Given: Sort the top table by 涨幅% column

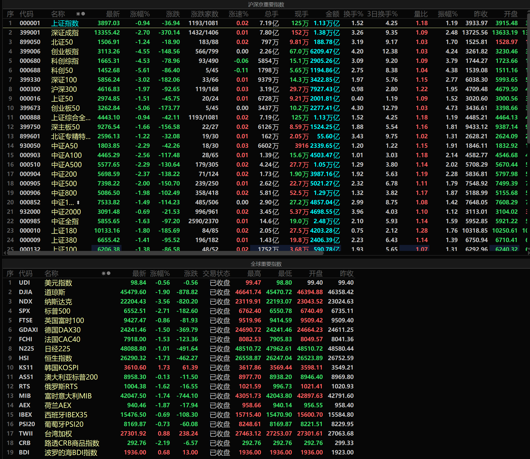Looking at the screenshot, I should point(140,14).
